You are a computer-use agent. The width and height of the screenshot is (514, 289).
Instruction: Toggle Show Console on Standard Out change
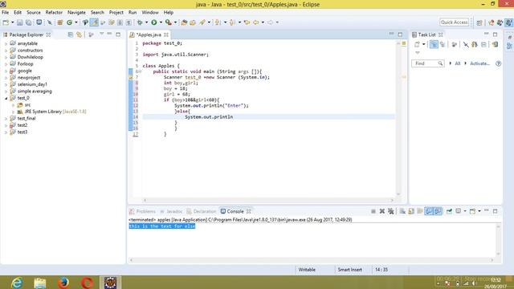[429, 211]
